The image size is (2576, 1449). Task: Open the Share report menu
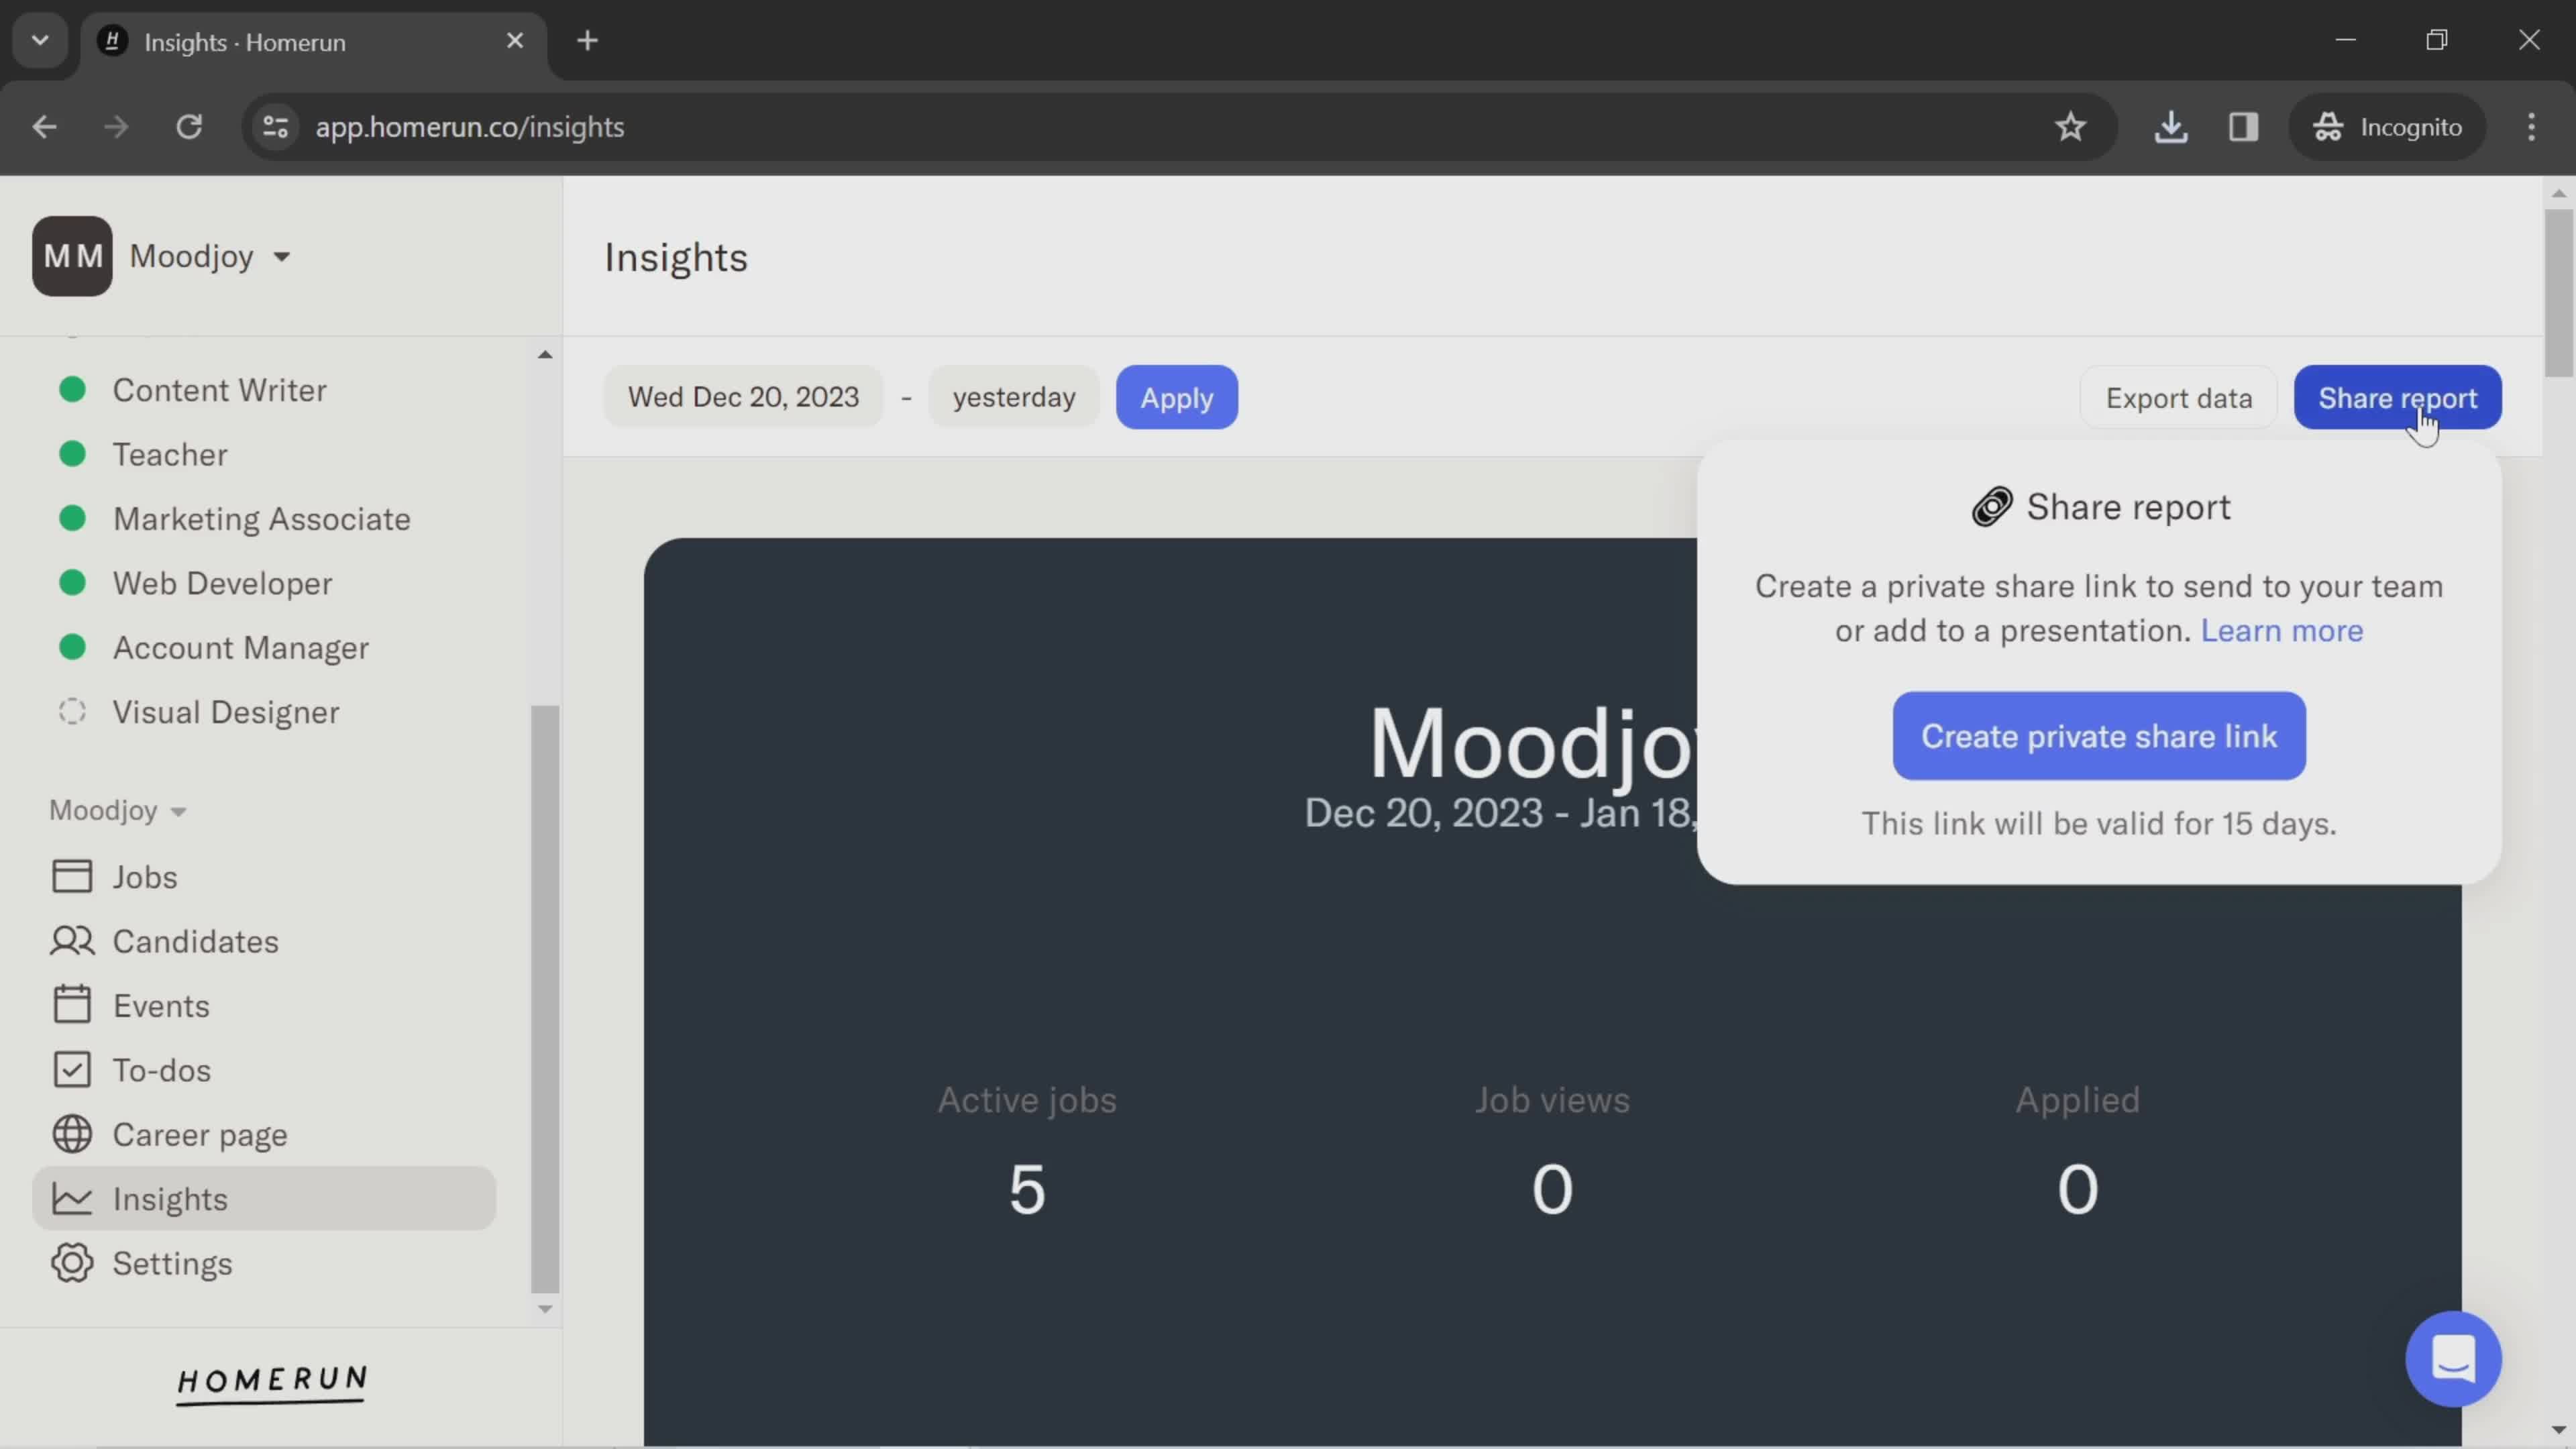[2396, 396]
